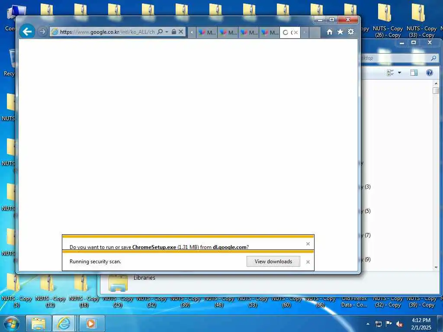
Task: Select Libraries in Explorer details pane
Action: [144, 278]
